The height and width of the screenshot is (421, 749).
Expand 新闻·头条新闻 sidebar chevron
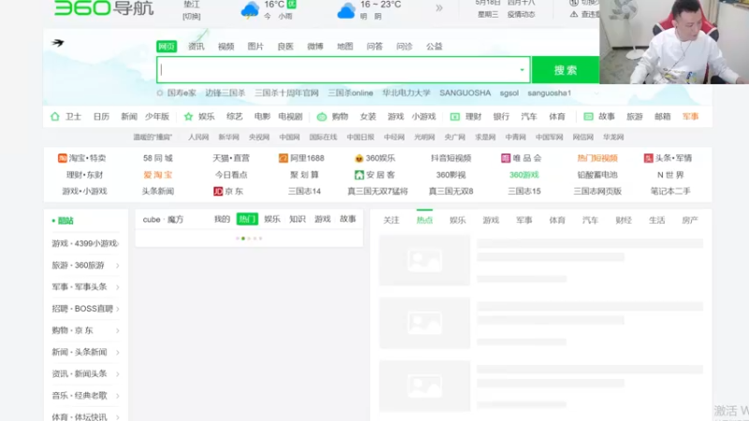click(x=118, y=353)
